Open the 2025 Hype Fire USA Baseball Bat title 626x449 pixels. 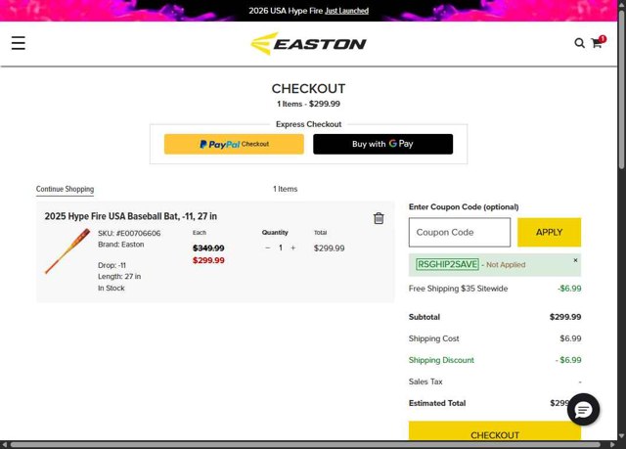click(x=130, y=216)
